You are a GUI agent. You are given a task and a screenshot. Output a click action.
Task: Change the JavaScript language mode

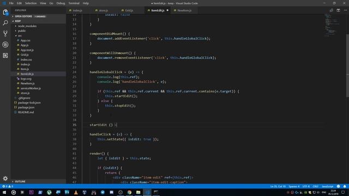328,186
